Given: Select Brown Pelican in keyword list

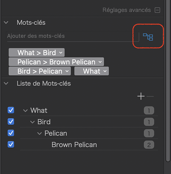Looking at the screenshot, I should (x=74, y=145).
